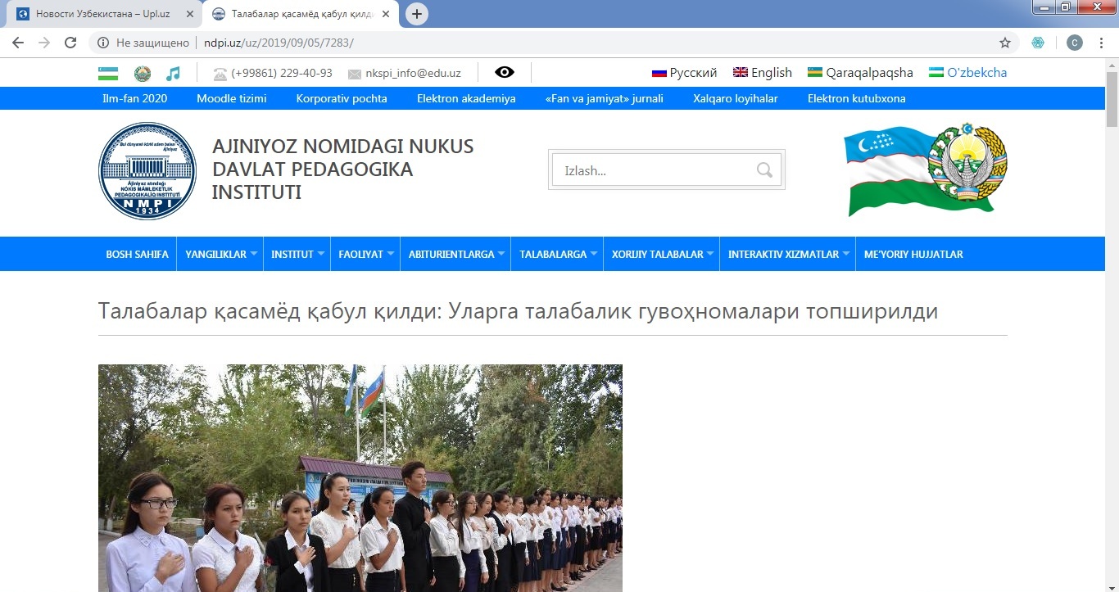Go back using browser back arrow
Image resolution: width=1119 pixels, height=592 pixels.
(18, 43)
